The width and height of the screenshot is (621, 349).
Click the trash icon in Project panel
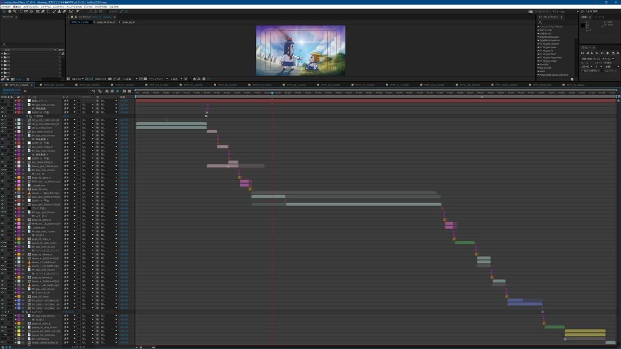pyautogui.click(x=28, y=79)
